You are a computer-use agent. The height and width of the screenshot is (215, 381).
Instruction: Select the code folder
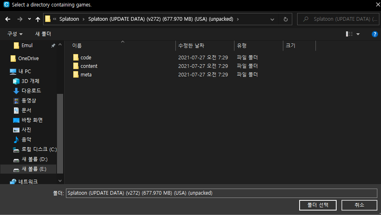[86, 58]
